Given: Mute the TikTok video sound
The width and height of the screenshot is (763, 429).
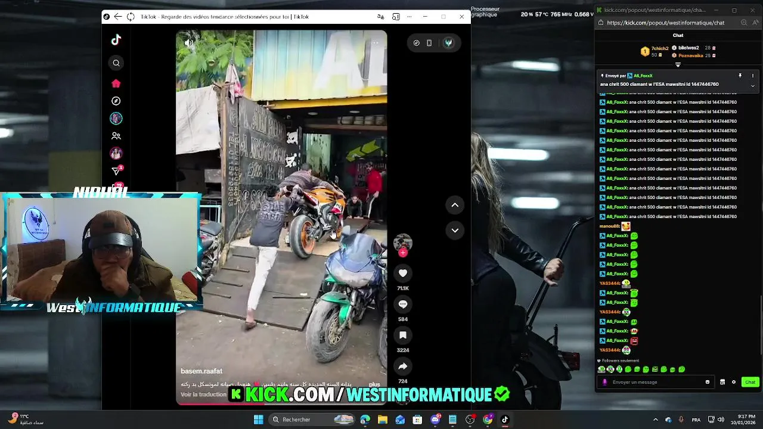Looking at the screenshot, I should [189, 43].
